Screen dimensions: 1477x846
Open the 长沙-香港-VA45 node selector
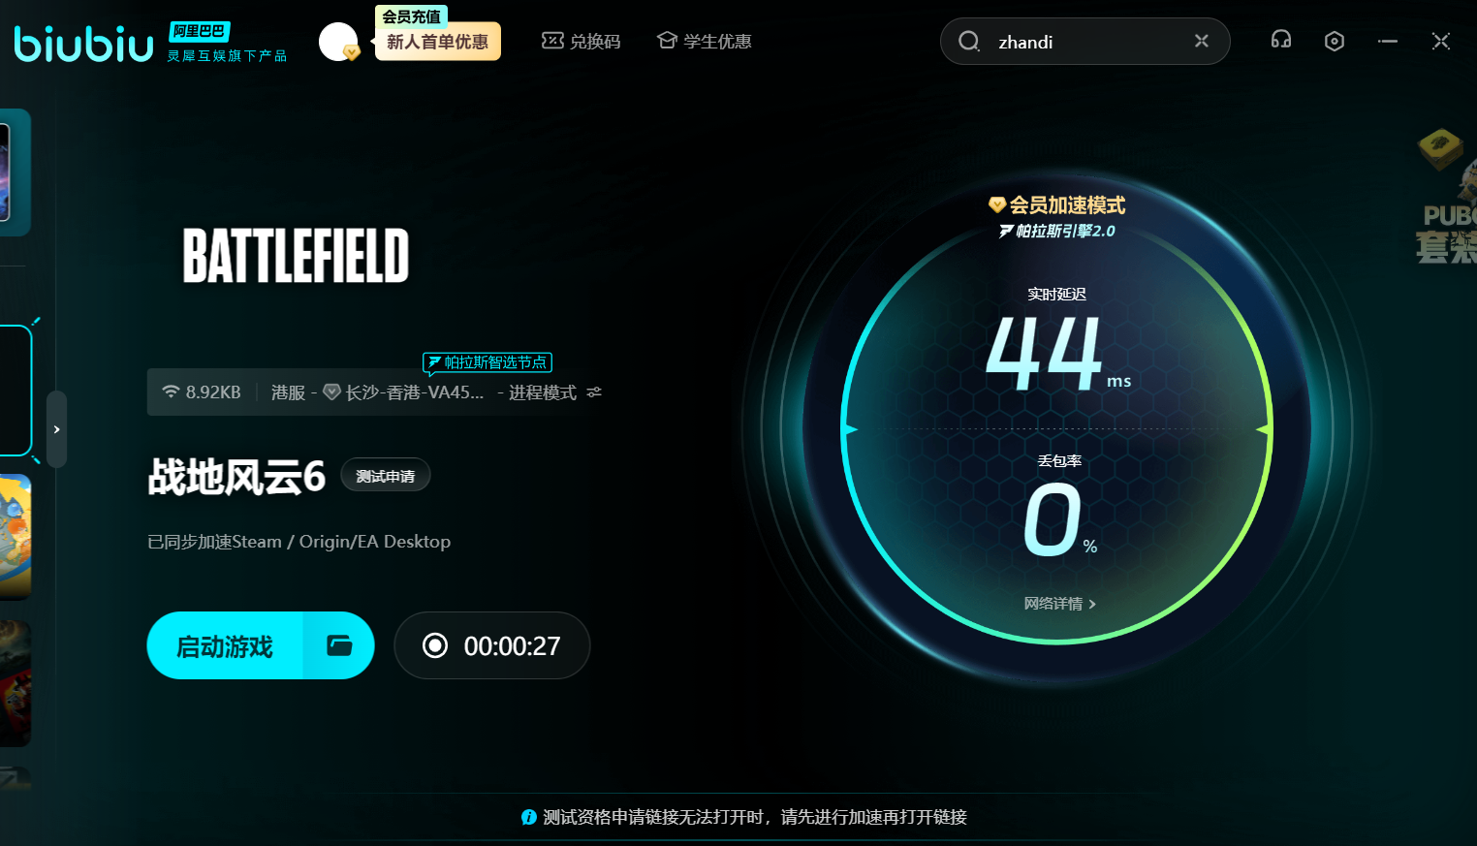(404, 392)
